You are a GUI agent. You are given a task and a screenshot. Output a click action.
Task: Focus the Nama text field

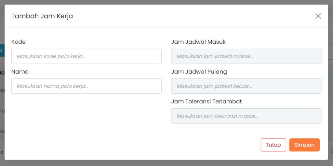coord(86,86)
